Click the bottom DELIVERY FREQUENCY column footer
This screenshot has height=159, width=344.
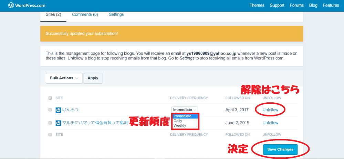point(189,135)
